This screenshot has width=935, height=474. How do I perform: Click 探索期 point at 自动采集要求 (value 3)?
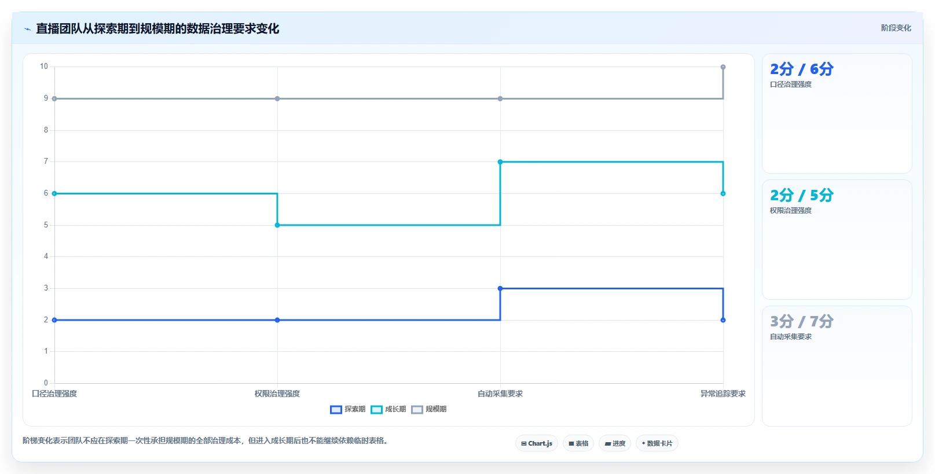[500, 288]
